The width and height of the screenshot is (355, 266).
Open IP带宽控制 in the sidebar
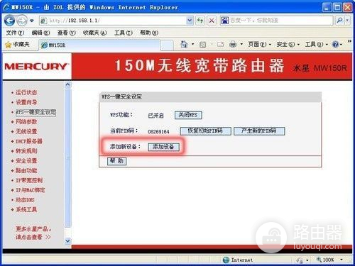(29, 180)
